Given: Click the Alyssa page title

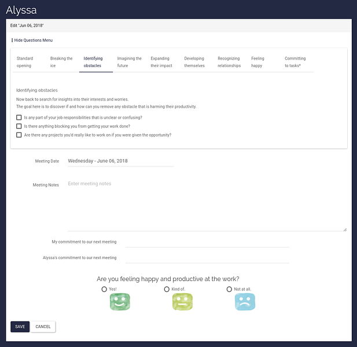Looking at the screenshot, I should click(x=21, y=10).
